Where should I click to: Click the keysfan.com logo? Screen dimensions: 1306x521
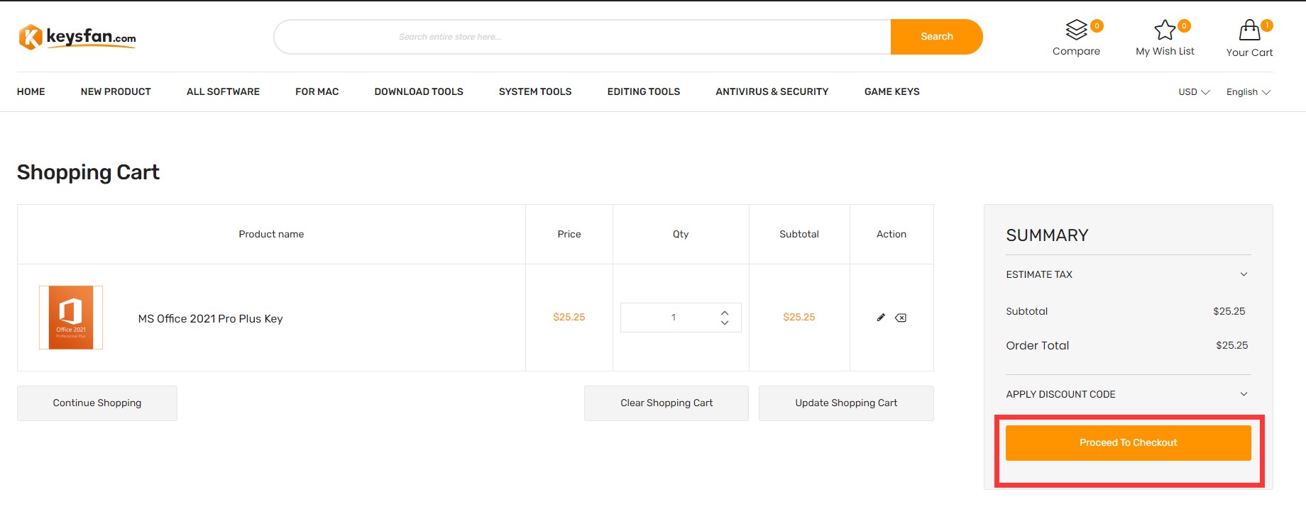77,37
